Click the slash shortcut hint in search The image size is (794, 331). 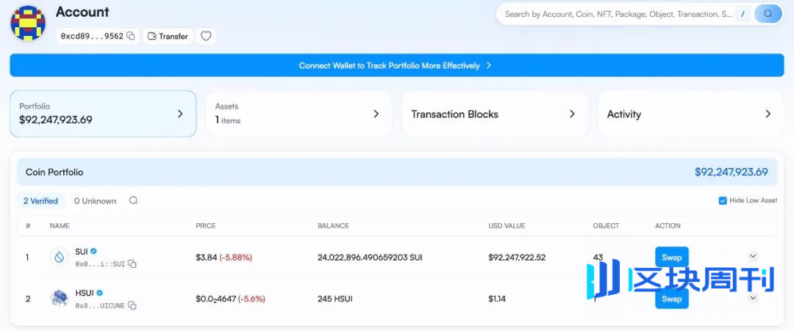(743, 14)
